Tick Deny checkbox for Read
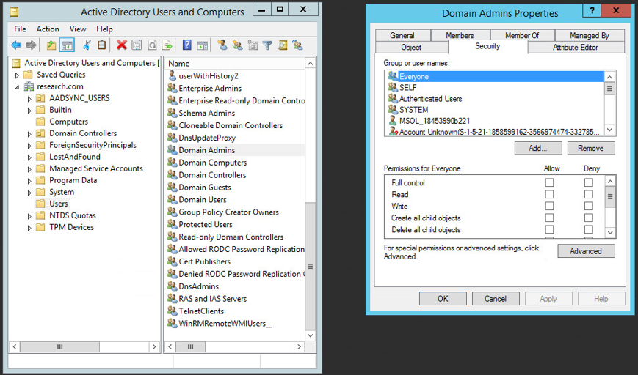 (x=588, y=194)
